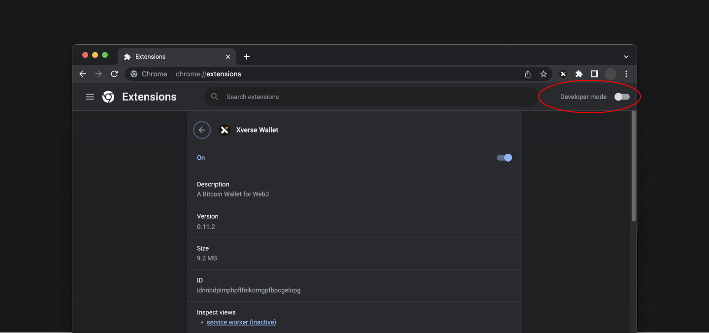Image resolution: width=709 pixels, height=333 pixels.
Task: Turn off the Xverse Wallet extension
Action: coord(504,157)
